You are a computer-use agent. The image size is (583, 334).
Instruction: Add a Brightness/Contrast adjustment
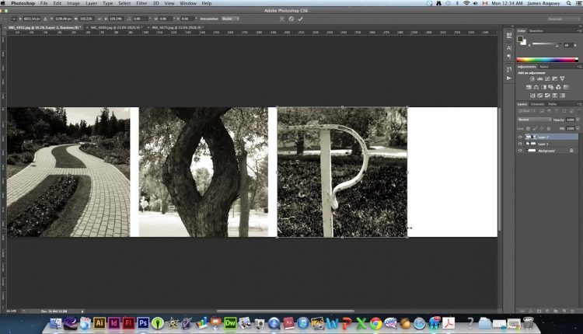pos(532,78)
